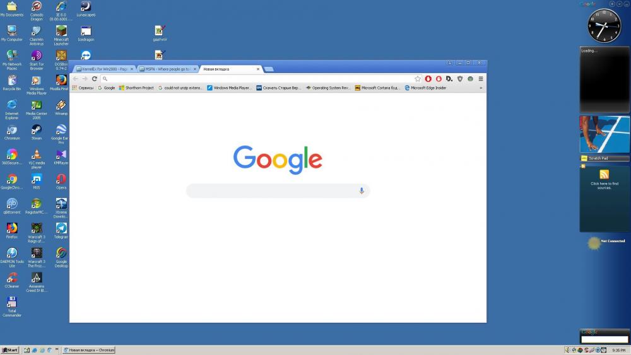The image size is (631, 355).
Task: Open the Shorthorn Project bookmark
Action: tap(136, 88)
